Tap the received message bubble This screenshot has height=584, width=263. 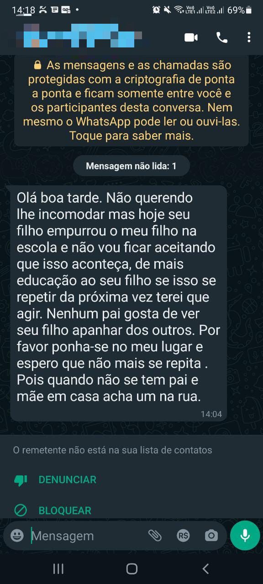point(118,303)
